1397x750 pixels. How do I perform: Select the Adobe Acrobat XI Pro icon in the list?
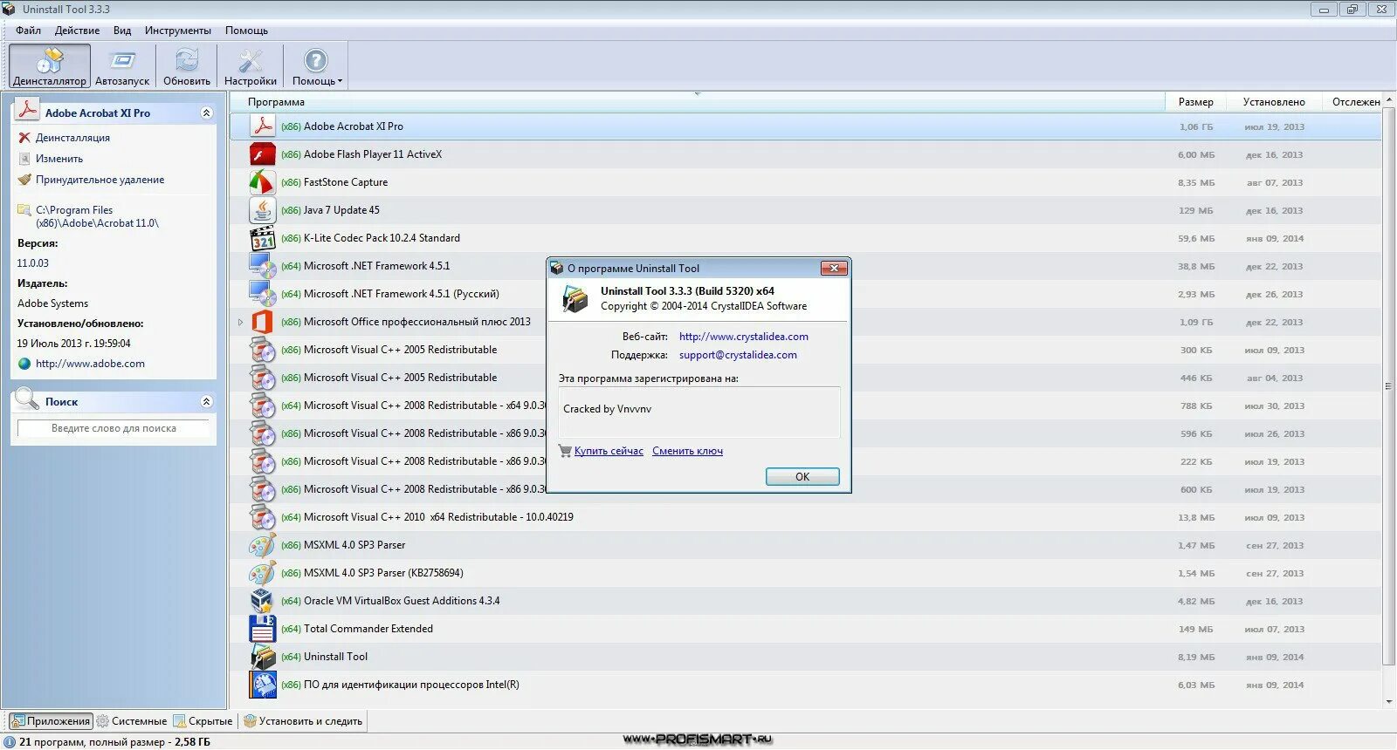click(263, 126)
